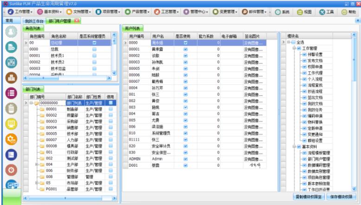Open the 基本资料 menu
361x205 pixels.
(50, 12)
